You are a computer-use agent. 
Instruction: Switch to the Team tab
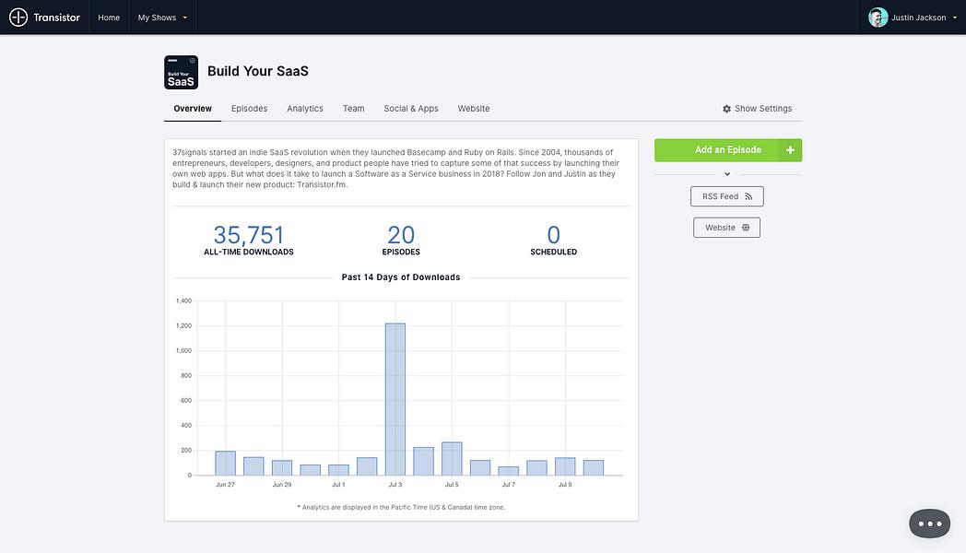tap(354, 109)
